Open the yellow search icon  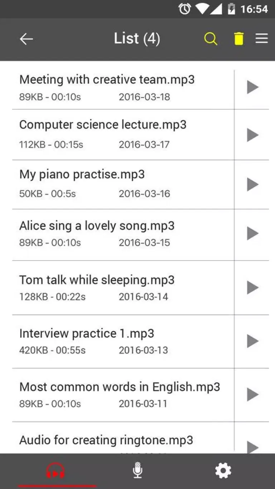(x=211, y=39)
